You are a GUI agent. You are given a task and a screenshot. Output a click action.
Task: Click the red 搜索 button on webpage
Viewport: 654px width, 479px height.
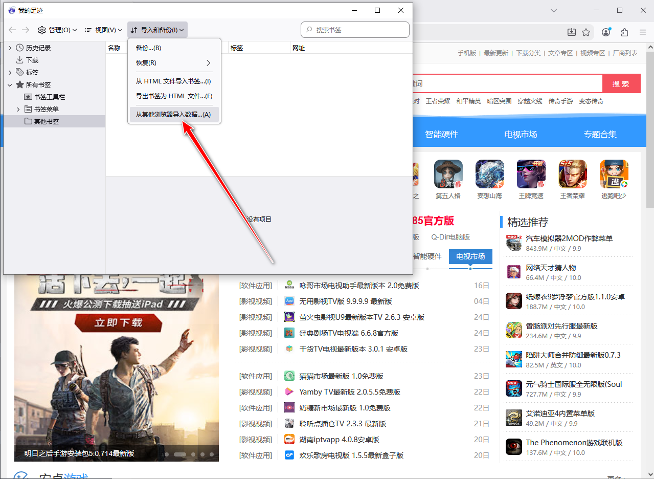[621, 84]
